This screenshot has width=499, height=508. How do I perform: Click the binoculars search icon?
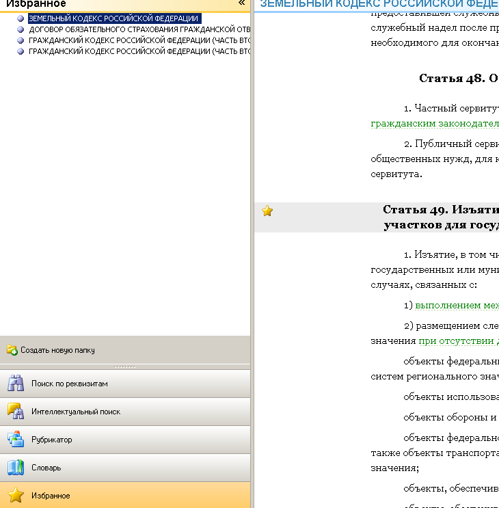coord(16,384)
